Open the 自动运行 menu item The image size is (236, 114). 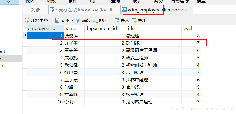coord(180,1)
